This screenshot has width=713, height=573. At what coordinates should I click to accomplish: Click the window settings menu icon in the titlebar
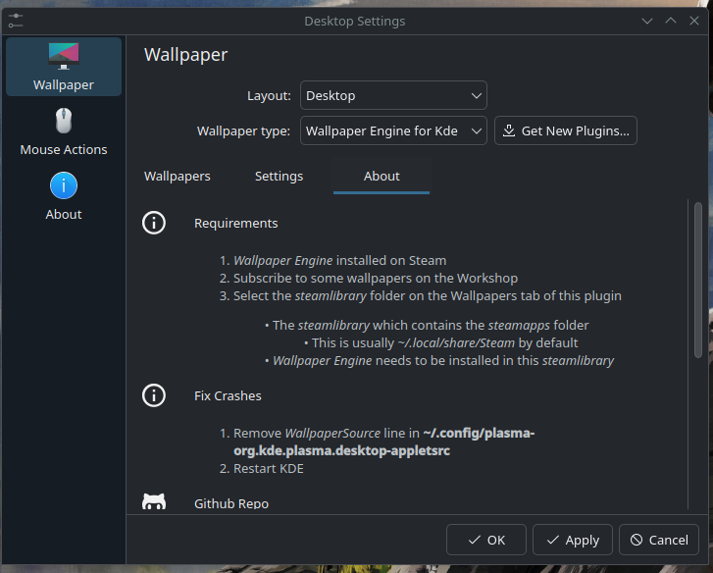(x=16, y=21)
